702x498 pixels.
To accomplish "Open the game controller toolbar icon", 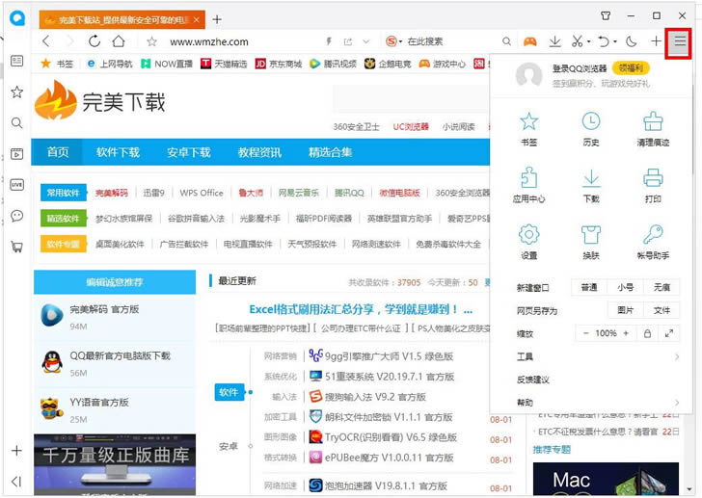I will point(530,41).
